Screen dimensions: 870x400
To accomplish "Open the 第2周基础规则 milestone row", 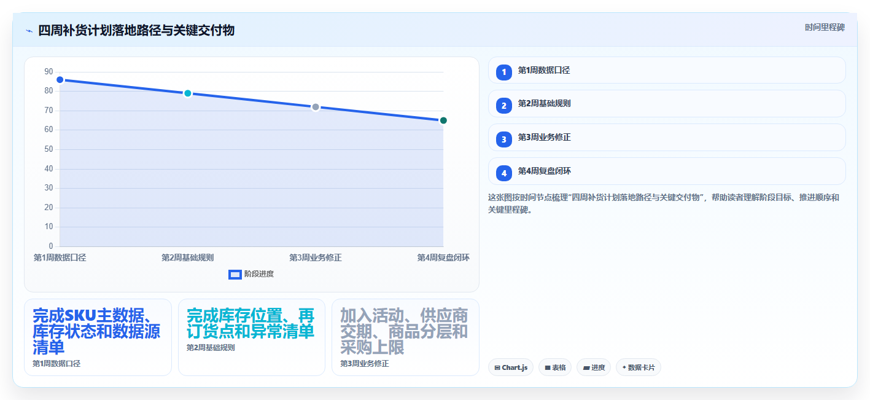I will click(x=667, y=103).
